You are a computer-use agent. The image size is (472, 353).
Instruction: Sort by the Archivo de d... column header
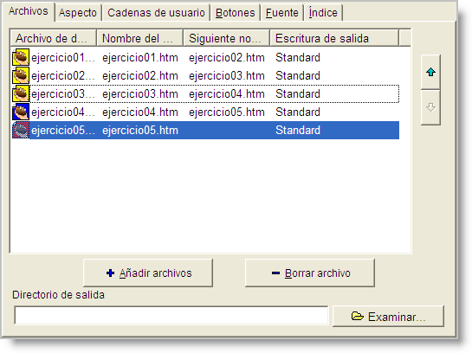point(54,38)
